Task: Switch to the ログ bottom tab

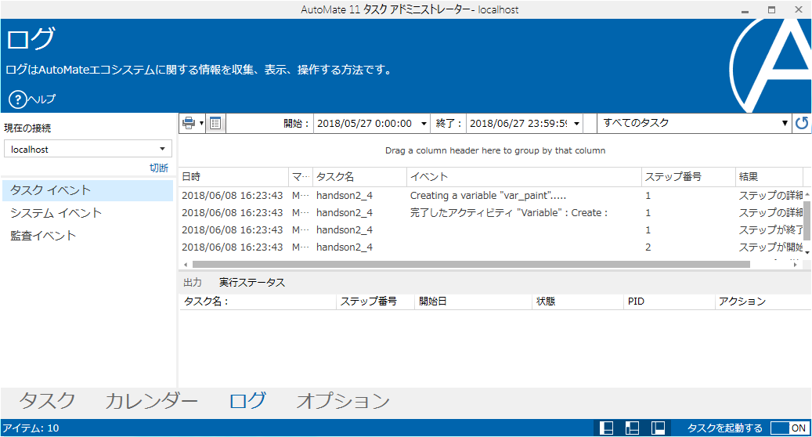Action: [247, 401]
